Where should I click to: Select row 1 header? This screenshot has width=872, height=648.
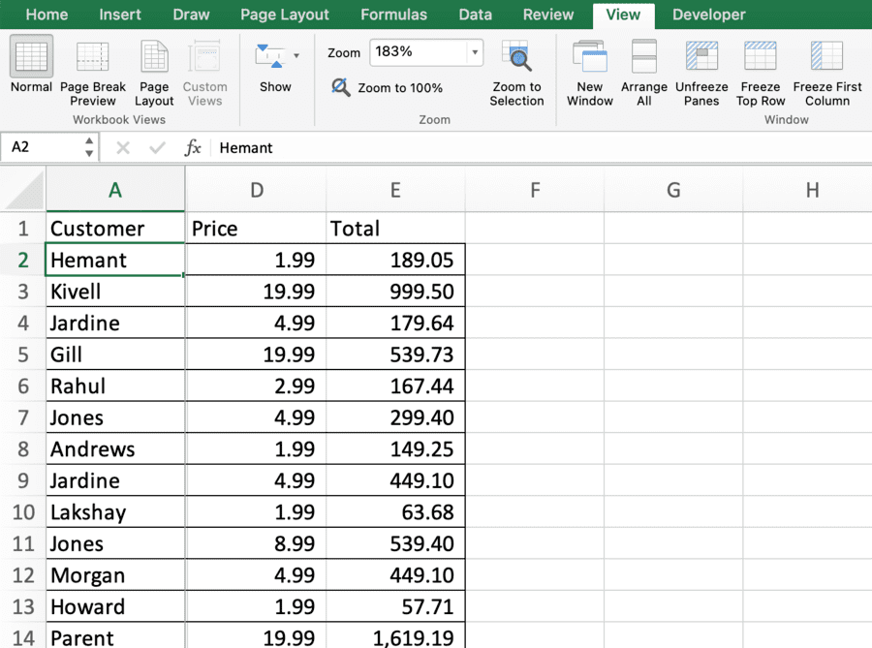click(x=23, y=229)
